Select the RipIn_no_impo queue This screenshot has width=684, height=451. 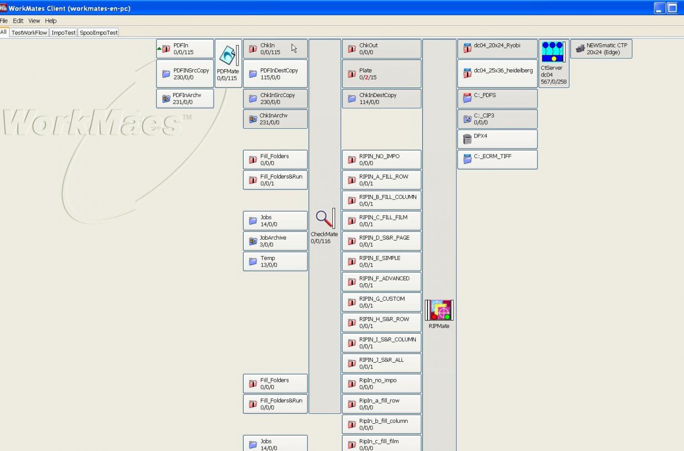point(382,384)
